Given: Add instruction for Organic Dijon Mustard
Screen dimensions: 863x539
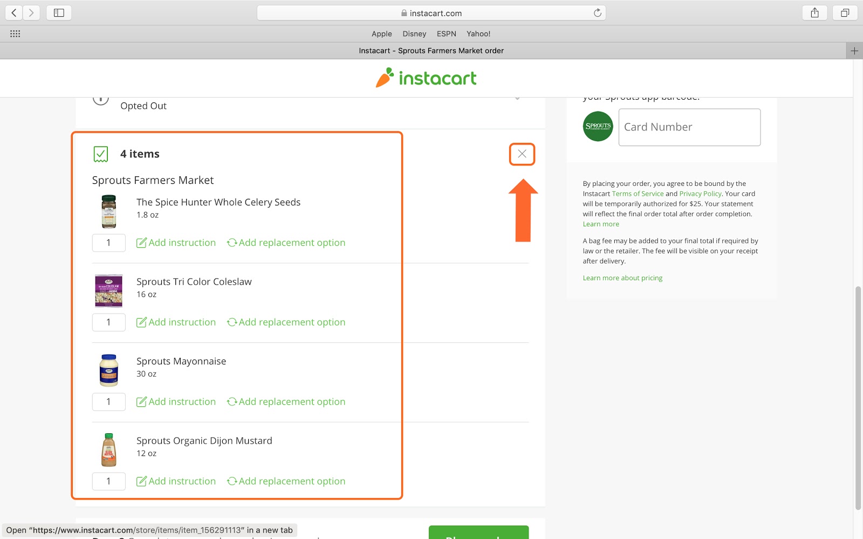Looking at the screenshot, I should [x=176, y=481].
